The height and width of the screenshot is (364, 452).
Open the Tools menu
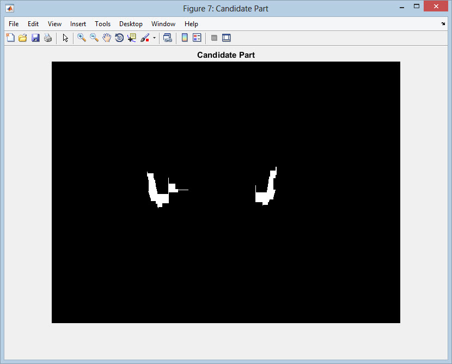click(x=102, y=24)
